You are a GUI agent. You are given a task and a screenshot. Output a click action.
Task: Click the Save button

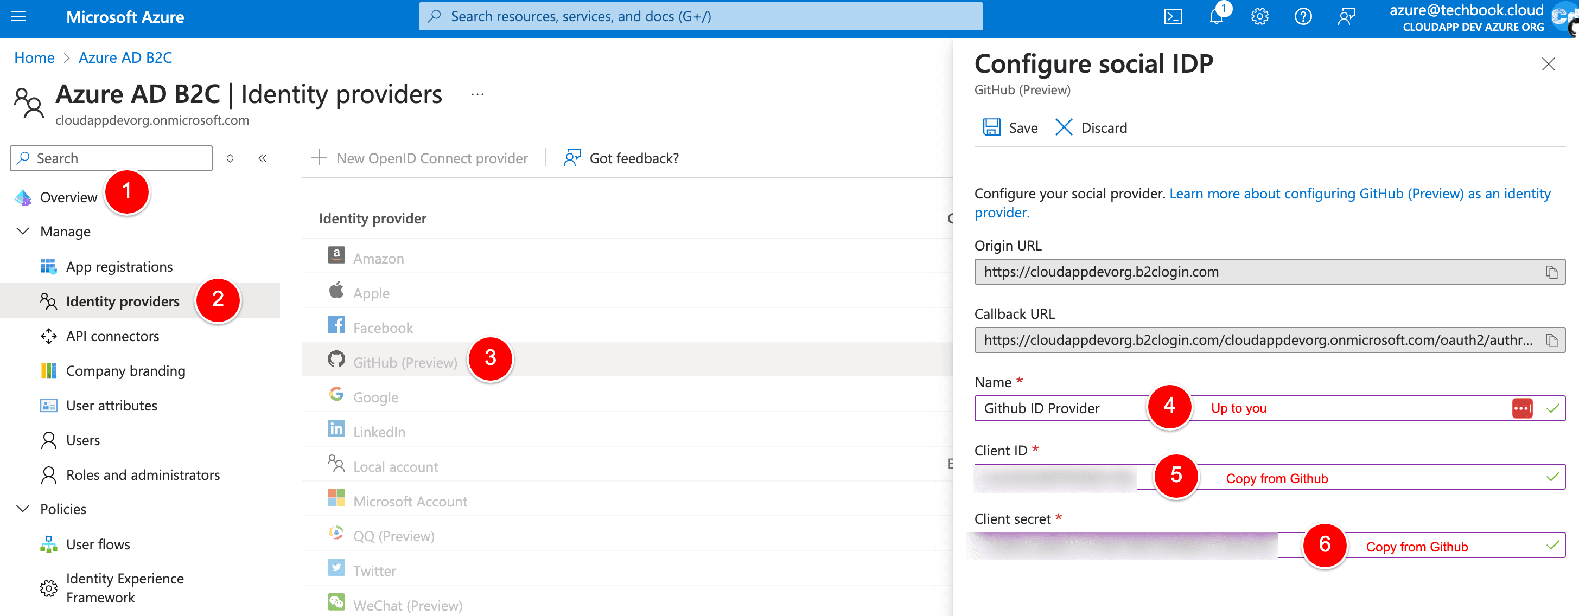(x=1010, y=127)
